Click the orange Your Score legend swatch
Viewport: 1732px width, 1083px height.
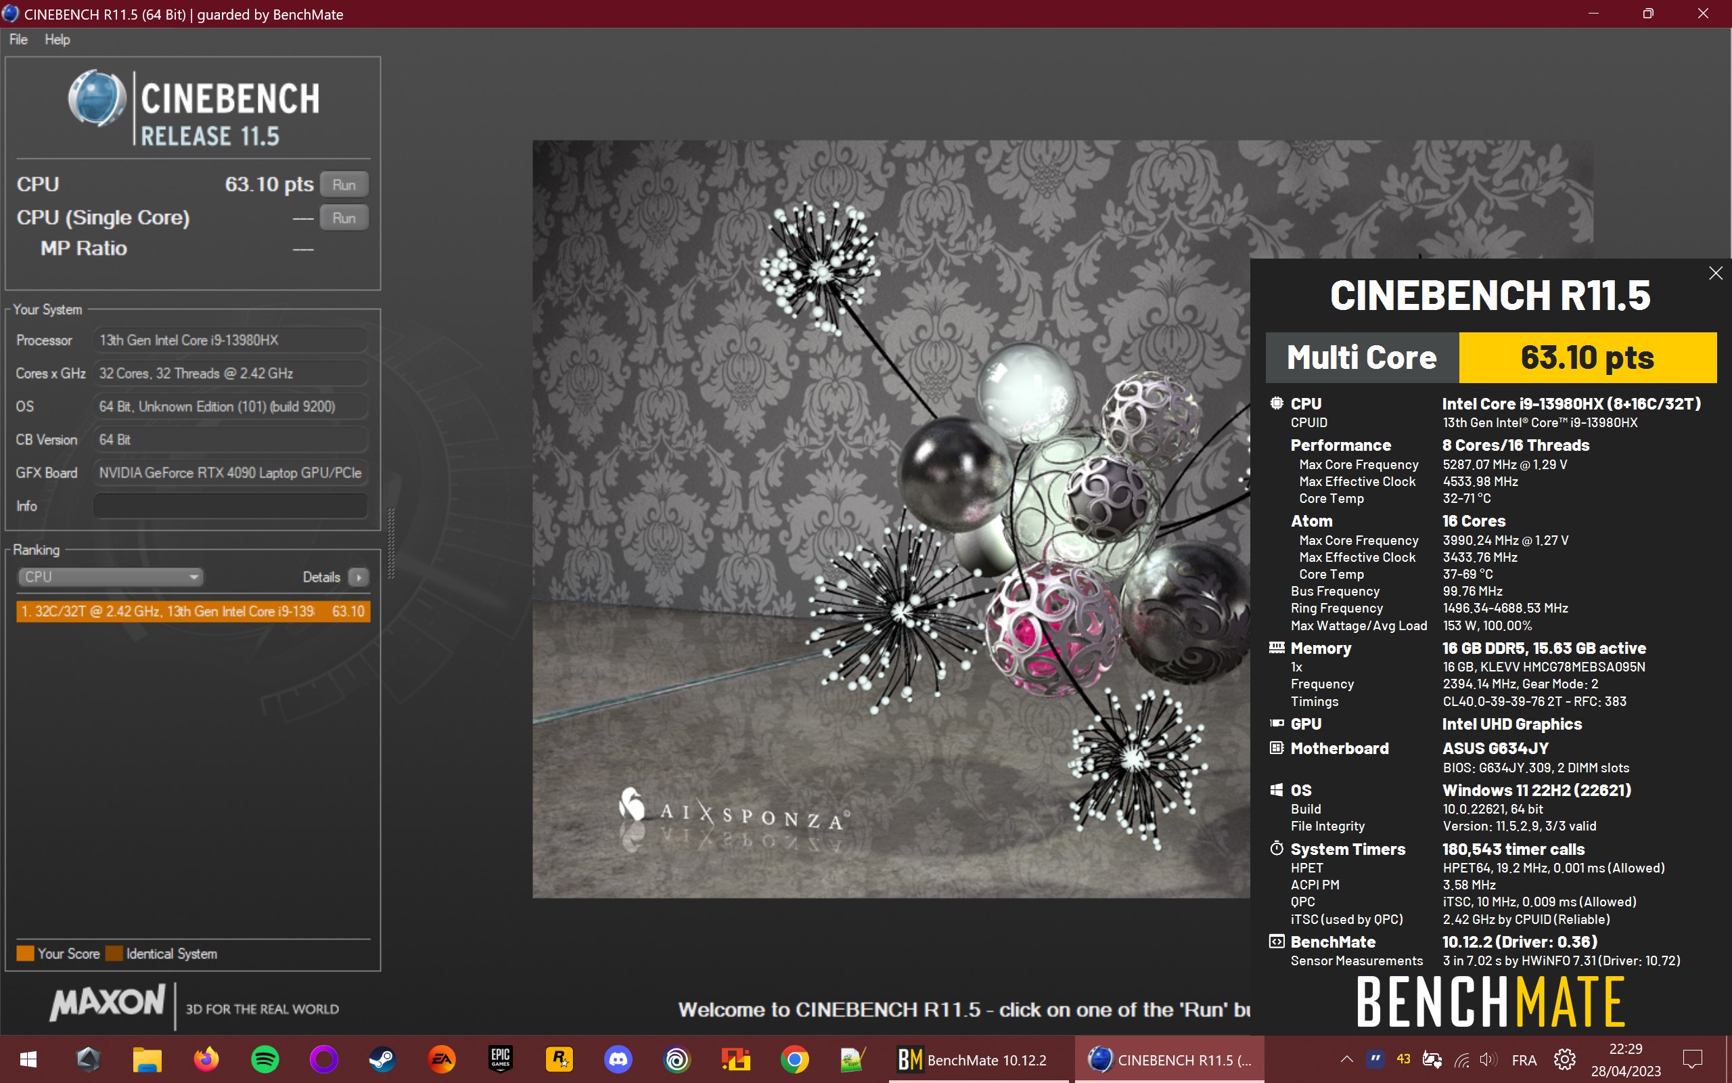tap(26, 953)
